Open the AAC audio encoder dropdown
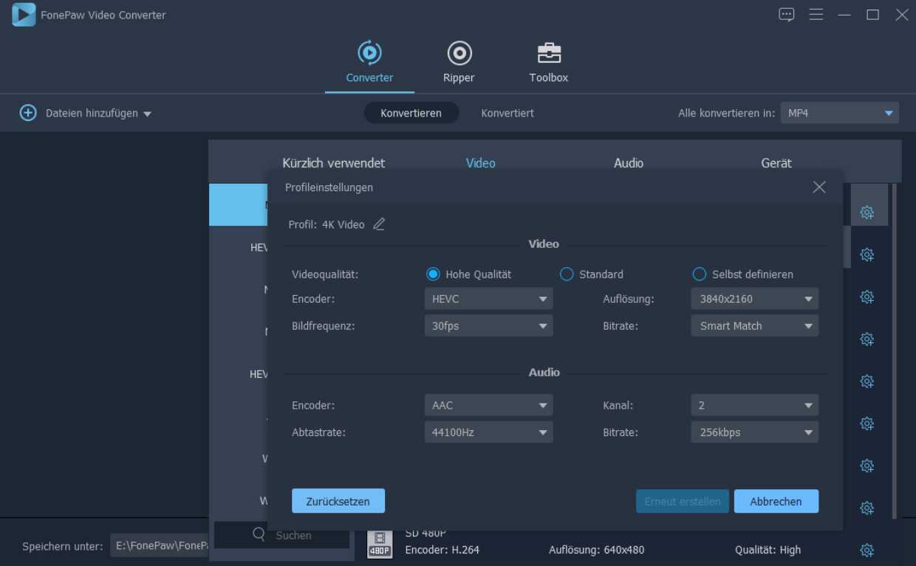The image size is (916, 566). click(488, 405)
